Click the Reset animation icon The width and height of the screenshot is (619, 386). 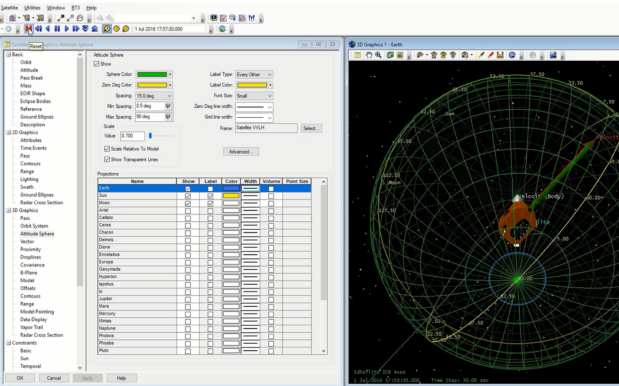point(28,29)
